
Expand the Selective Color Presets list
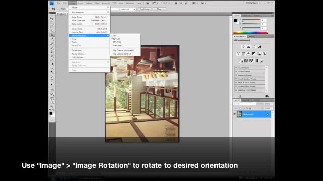pos(236,90)
